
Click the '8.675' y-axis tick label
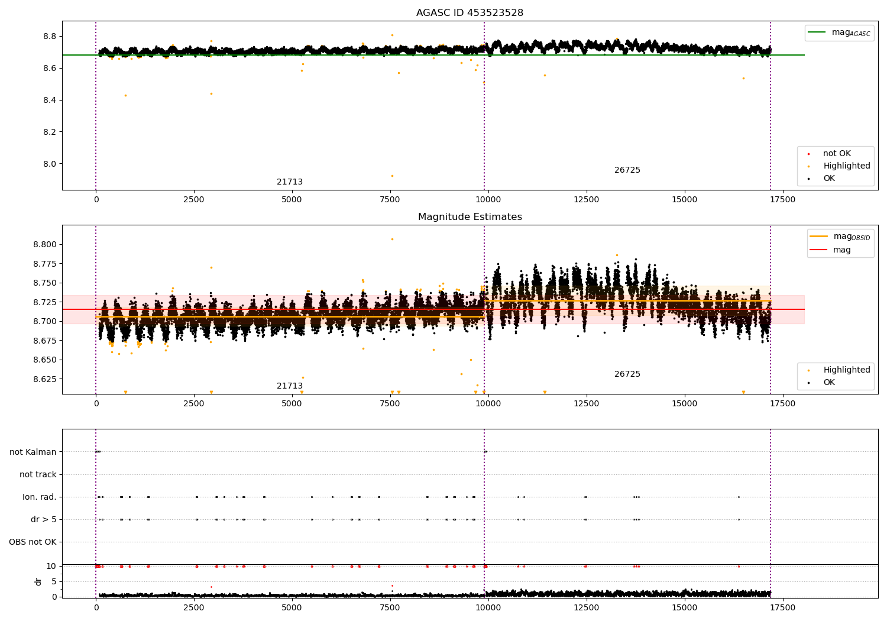click(x=45, y=341)
